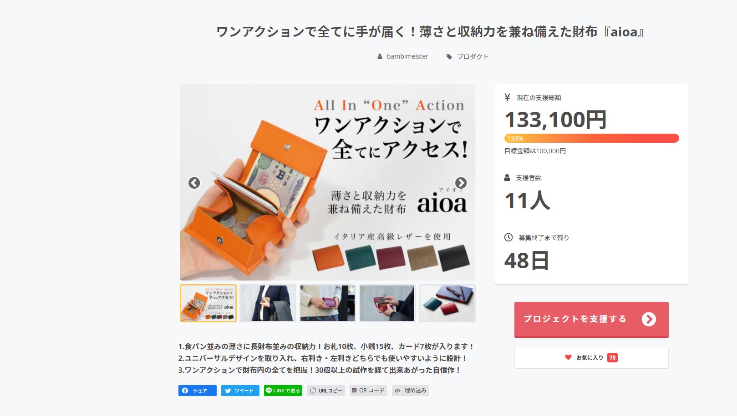The image size is (737, 416).
Task: Select thumbnail of card pulled from wallet
Action: pyautogui.click(x=387, y=303)
